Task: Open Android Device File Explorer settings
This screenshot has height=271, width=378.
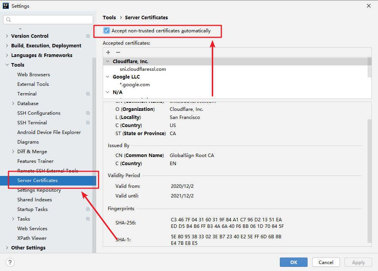Action: (49, 132)
